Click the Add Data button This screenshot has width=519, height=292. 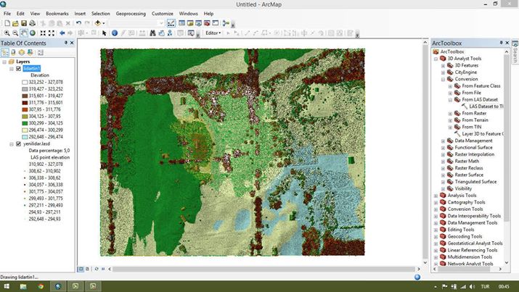(x=98, y=23)
